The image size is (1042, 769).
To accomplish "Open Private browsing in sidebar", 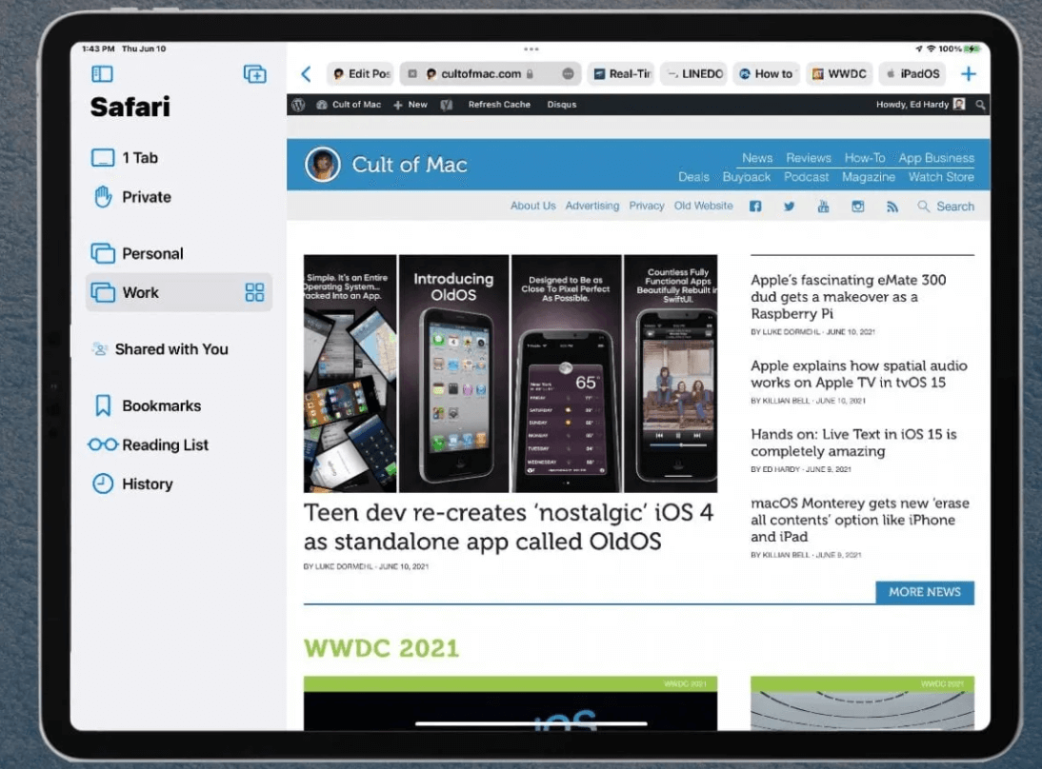I will tap(179, 197).
